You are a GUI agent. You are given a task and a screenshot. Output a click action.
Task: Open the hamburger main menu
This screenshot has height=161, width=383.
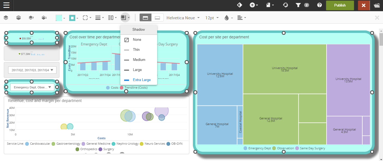pos(6,5)
